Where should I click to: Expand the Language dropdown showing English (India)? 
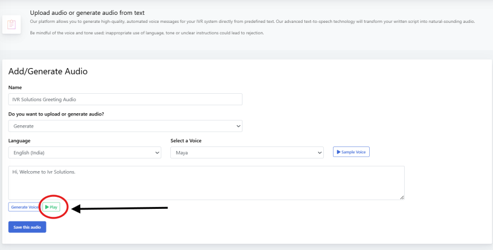click(x=84, y=153)
